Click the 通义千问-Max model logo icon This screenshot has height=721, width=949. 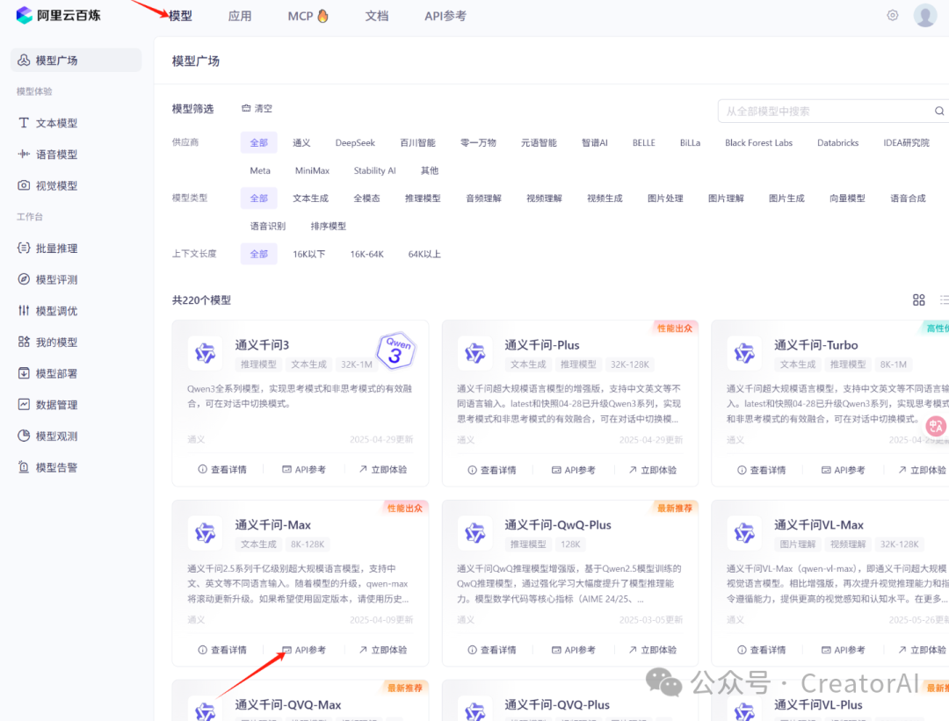pyautogui.click(x=205, y=533)
